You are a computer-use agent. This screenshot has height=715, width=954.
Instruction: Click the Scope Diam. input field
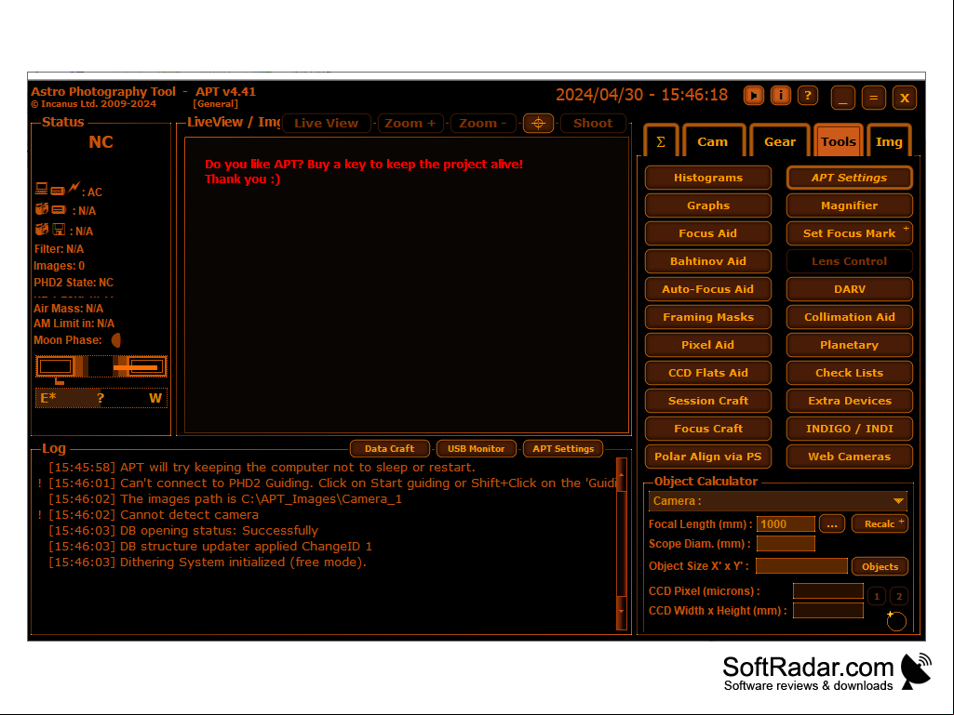click(786, 544)
